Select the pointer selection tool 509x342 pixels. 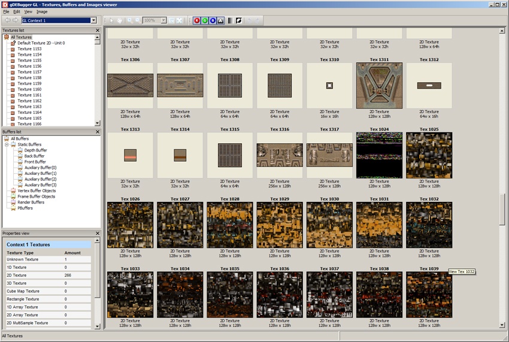112,20
